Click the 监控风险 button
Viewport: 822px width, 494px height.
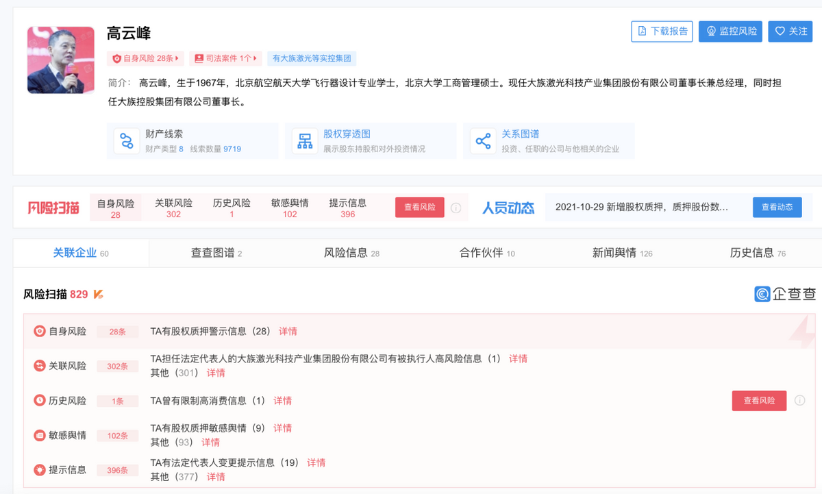(730, 32)
